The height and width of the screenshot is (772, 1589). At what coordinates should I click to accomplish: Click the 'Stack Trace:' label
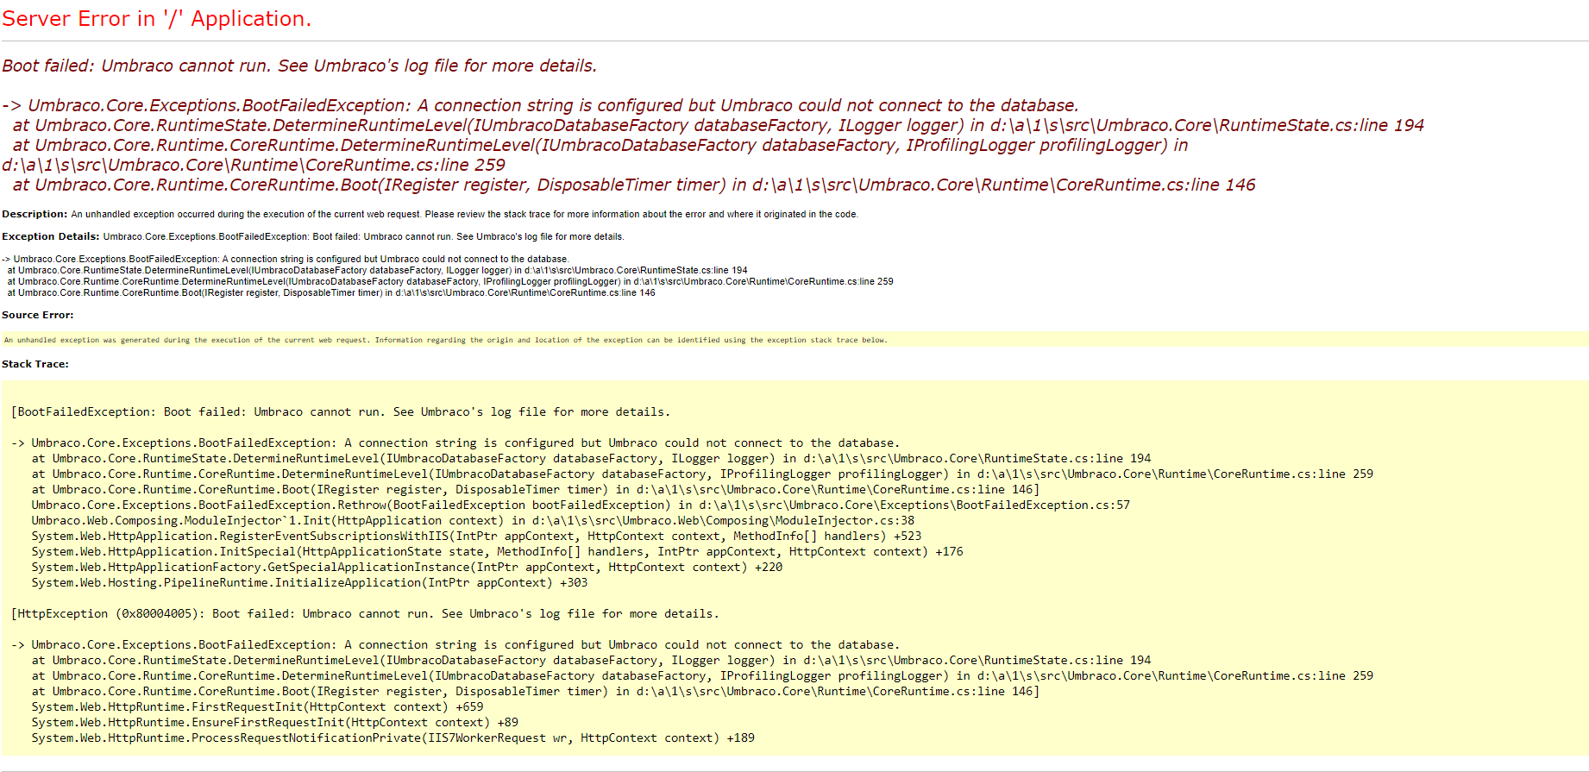35,364
